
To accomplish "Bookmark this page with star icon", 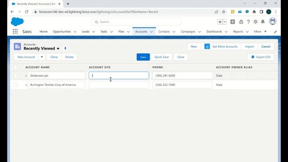I will (224, 12).
